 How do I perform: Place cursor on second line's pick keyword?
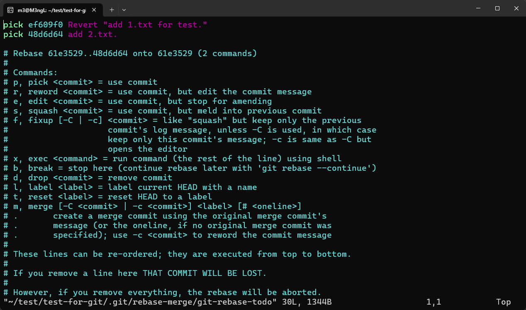point(13,34)
